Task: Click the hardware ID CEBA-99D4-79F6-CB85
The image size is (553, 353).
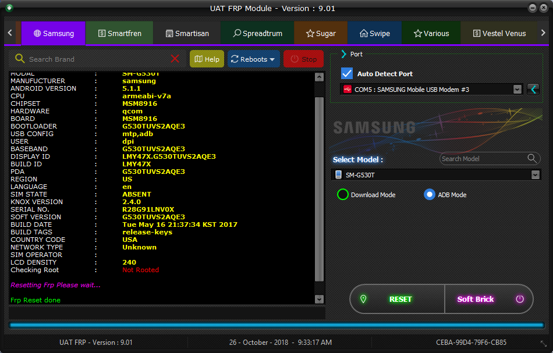Action: tap(471, 343)
